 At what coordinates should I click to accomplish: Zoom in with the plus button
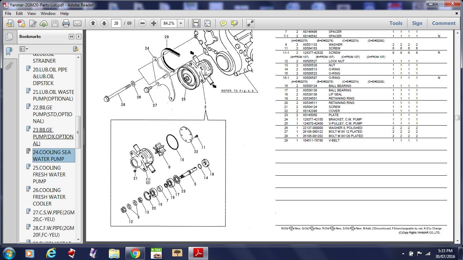pos(154,23)
